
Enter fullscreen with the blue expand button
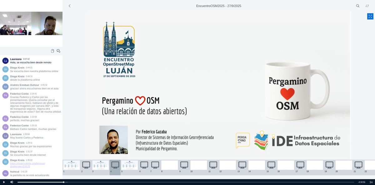(370, 16)
